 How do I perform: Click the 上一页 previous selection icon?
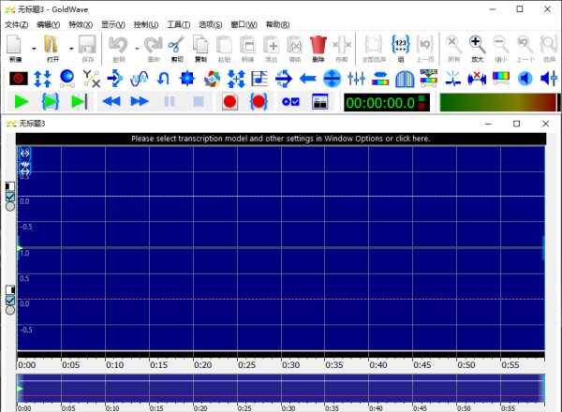424,45
